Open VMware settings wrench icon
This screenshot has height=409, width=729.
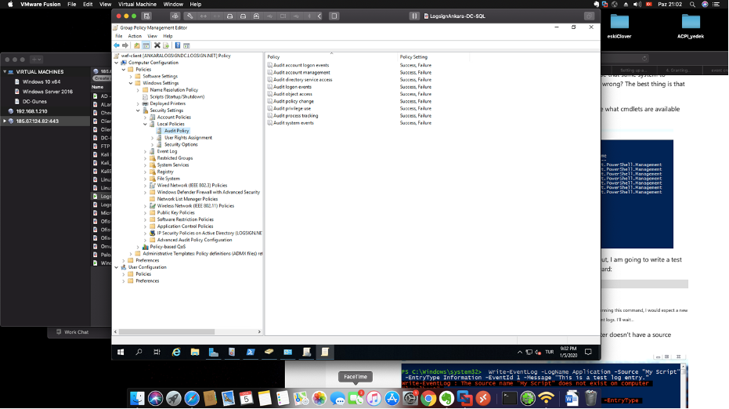coord(189,16)
